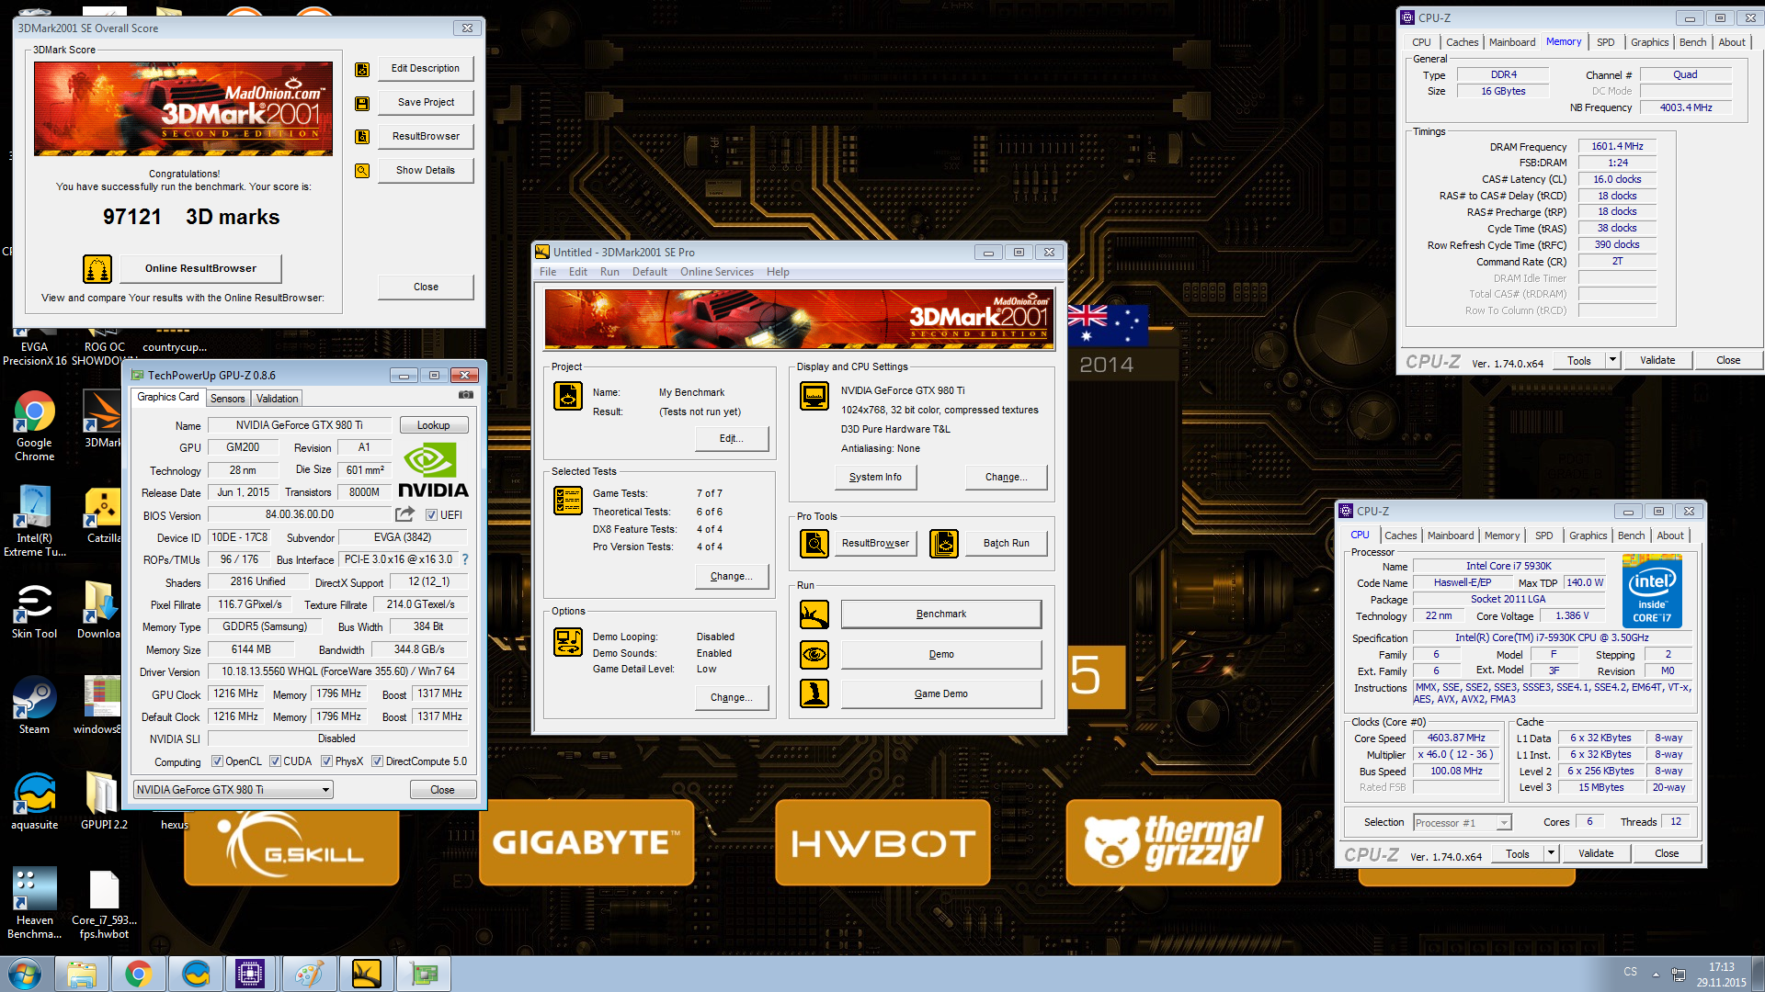
Task: Click the 3DMark2001 taskbar icon
Action: point(366,974)
